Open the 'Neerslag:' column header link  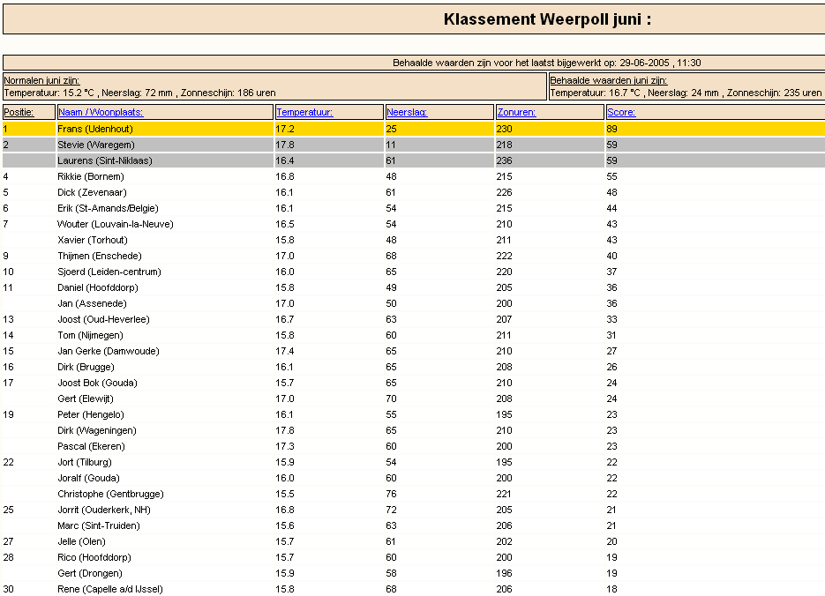[407, 112]
